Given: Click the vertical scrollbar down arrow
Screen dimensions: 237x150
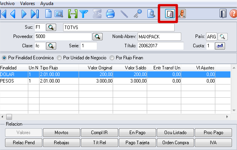Looking at the screenshot, I should (x=234, y=110).
